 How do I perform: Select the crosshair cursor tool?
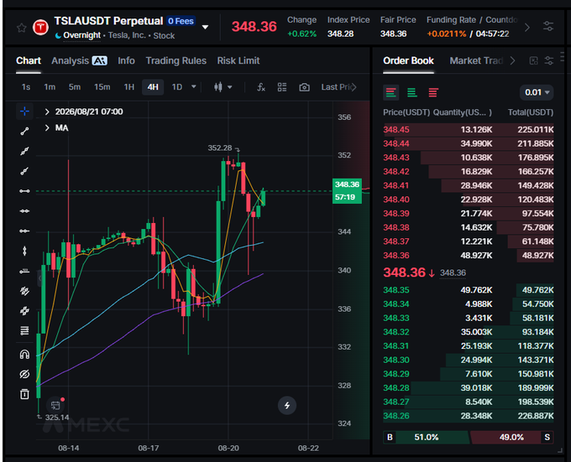[x=24, y=111]
